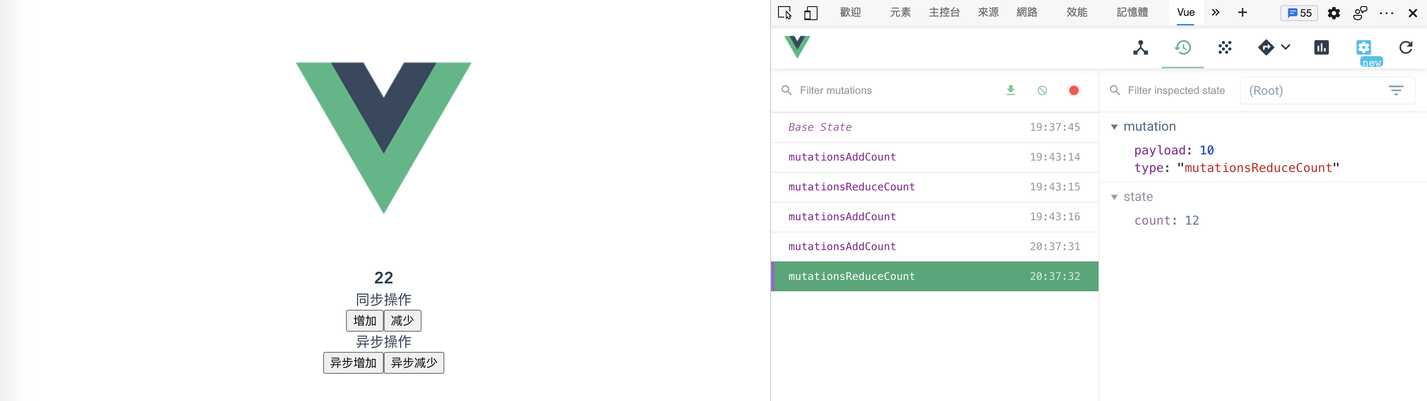Click the 减少 button
Viewport: 1427px width, 401px height.
click(403, 321)
